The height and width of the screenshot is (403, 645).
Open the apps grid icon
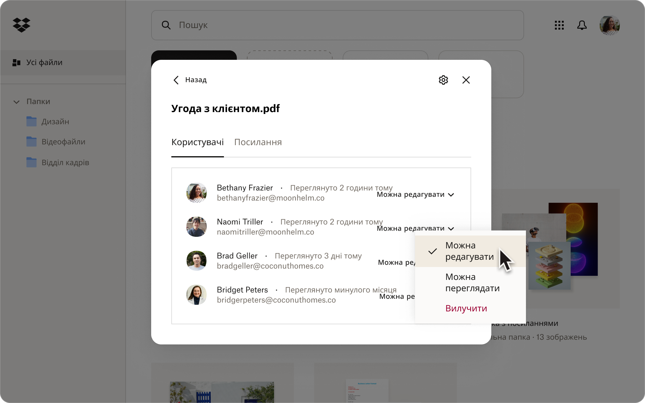(x=560, y=26)
